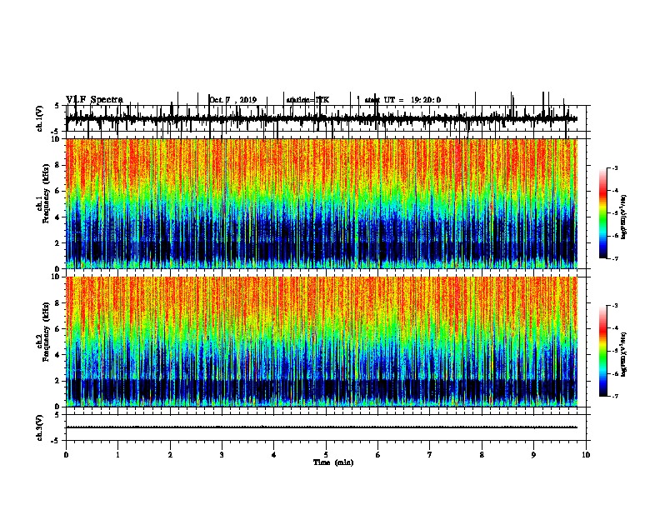
Task: Click tick label "0" on the time axis
Action: [x=66, y=455]
